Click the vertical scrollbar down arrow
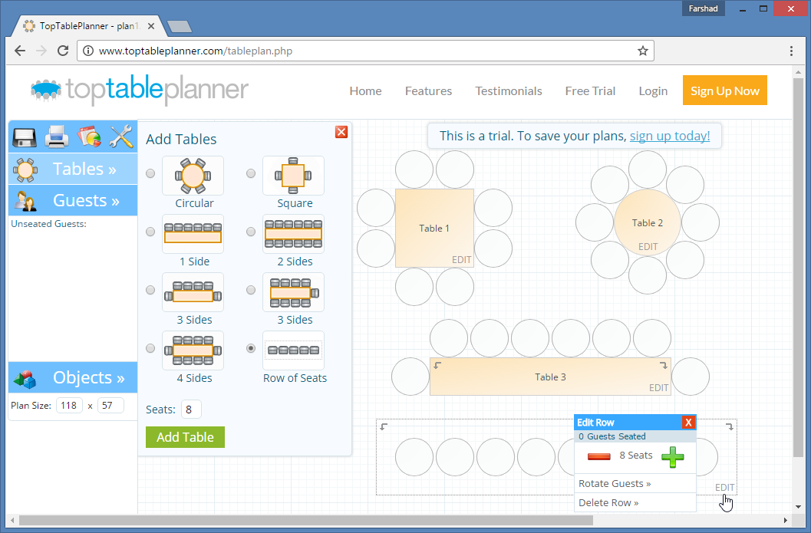The height and width of the screenshot is (533, 811). (798, 507)
